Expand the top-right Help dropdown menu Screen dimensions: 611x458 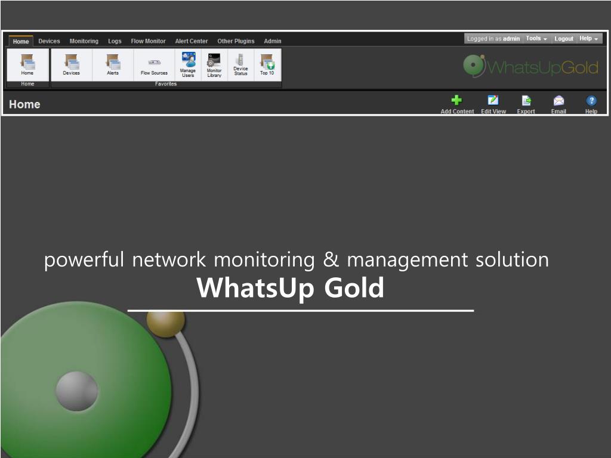click(x=588, y=38)
